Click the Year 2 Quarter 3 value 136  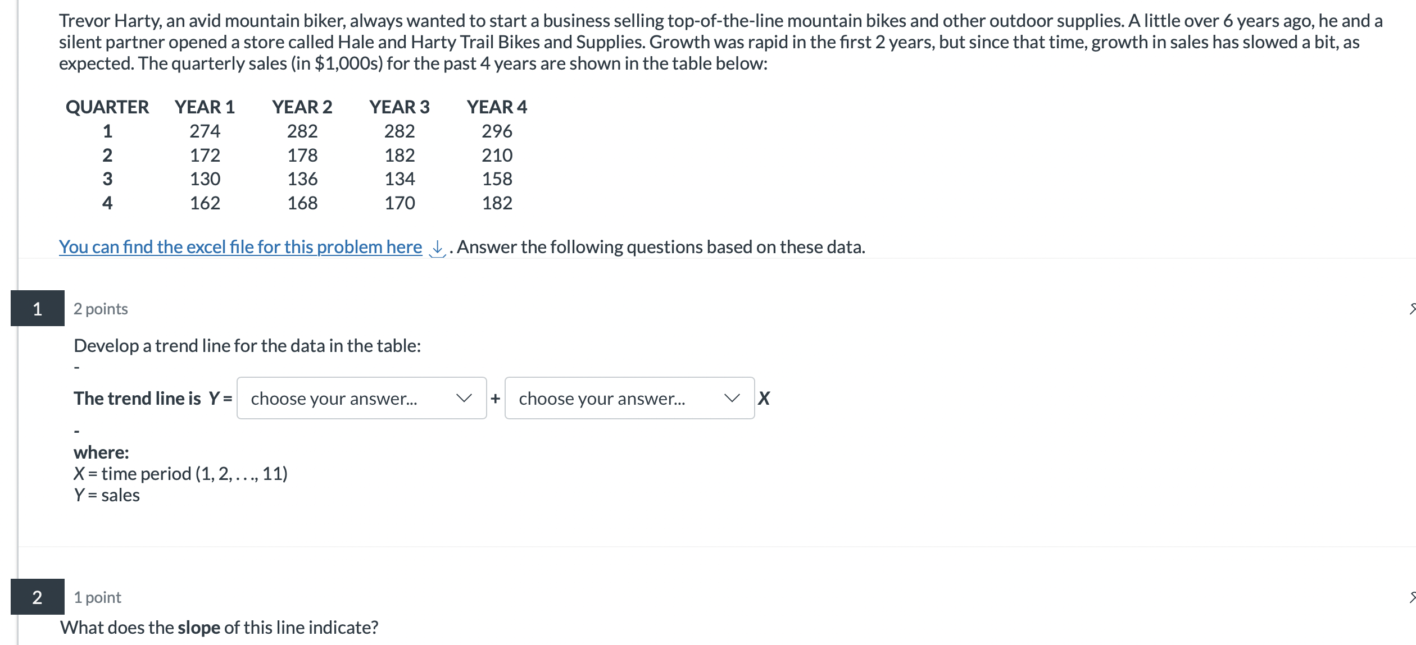pos(302,179)
